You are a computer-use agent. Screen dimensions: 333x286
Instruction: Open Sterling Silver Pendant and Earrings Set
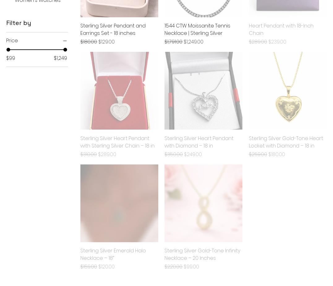tap(113, 29)
